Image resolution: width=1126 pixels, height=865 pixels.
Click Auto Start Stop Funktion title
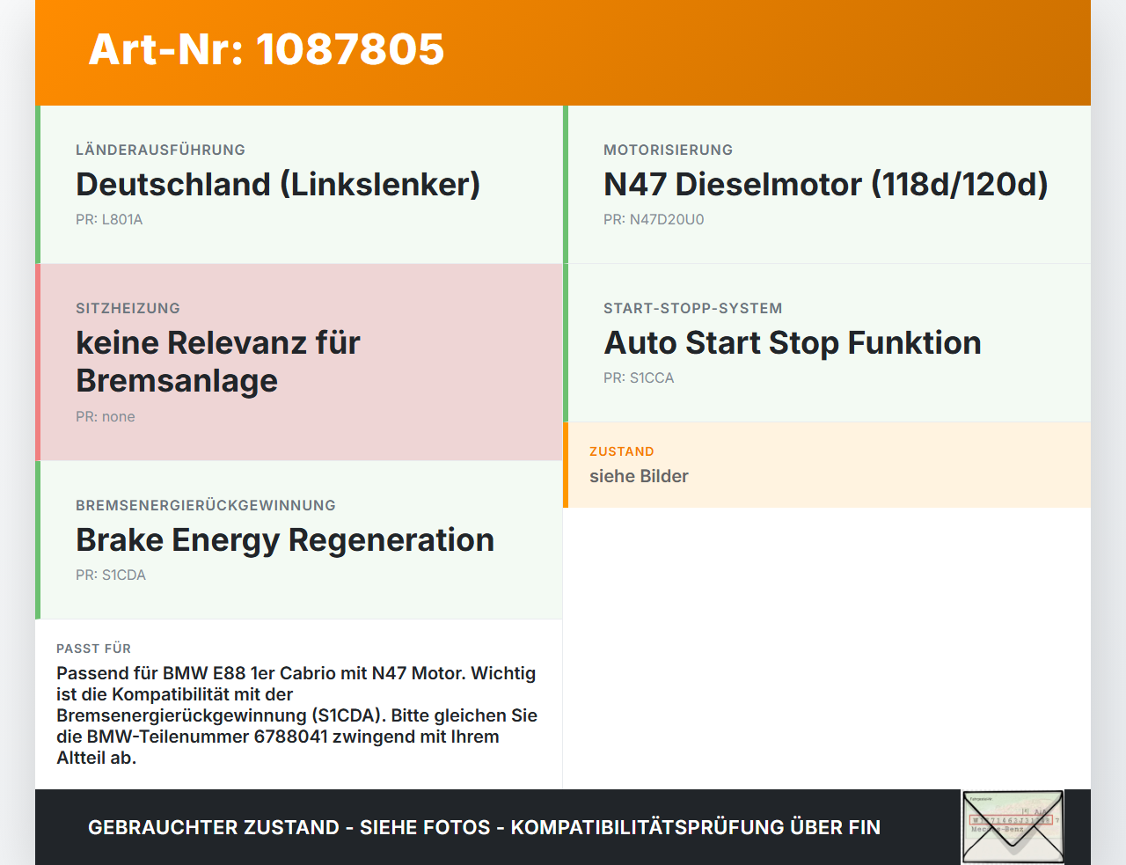click(x=793, y=342)
